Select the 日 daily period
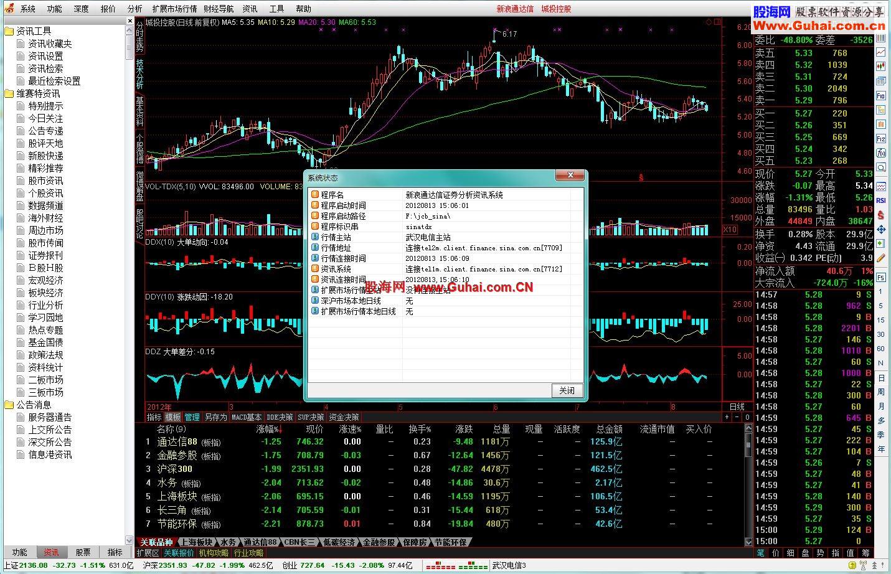 tap(881, 378)
